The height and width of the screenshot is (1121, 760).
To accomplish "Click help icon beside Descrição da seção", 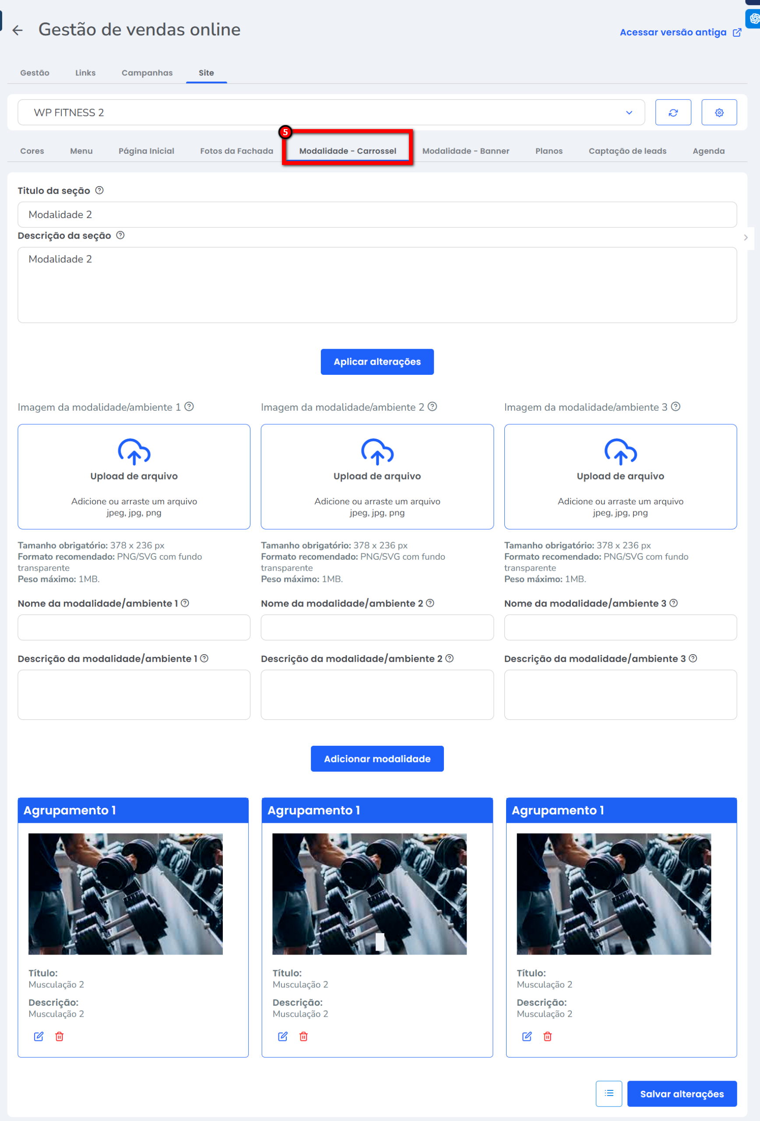I will point(120,236).
